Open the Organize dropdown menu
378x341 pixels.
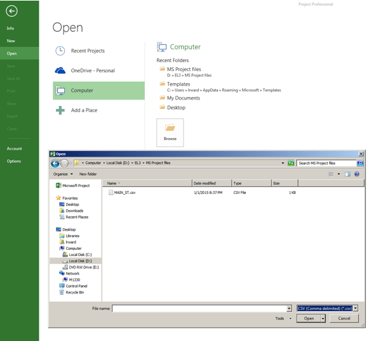pyautogui.click(x=63, y=174)
